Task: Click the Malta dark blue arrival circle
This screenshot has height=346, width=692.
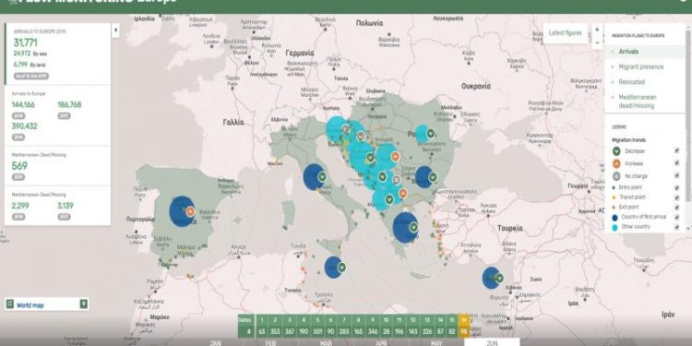Action: pos(332,267)
